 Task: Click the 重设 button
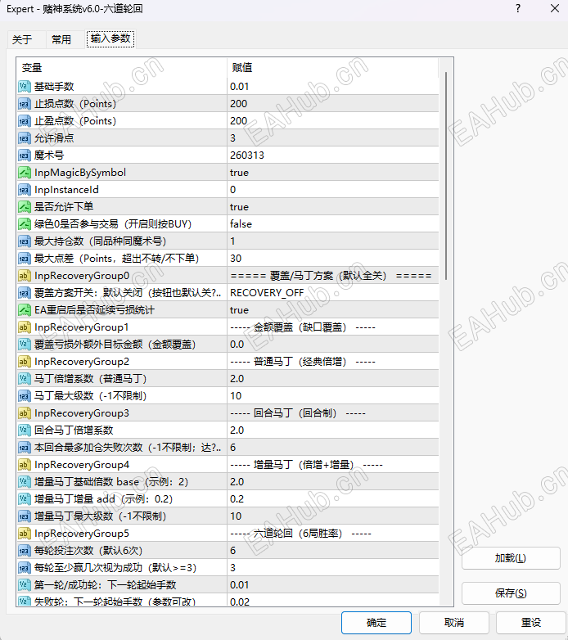[531, 623]
